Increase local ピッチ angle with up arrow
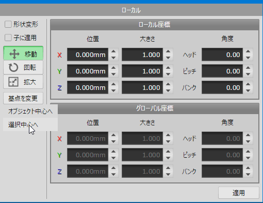 click(248, 68)
